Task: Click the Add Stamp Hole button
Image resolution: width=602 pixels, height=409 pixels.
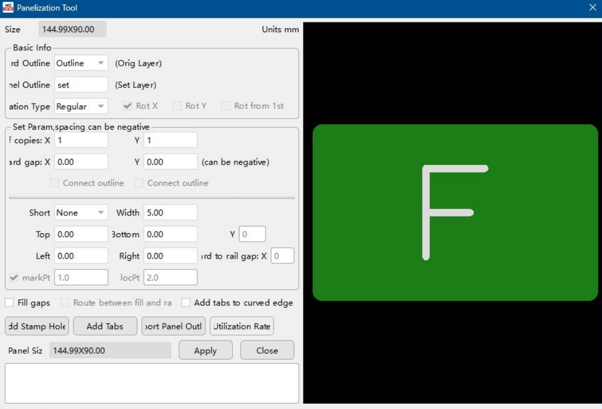Action: [37, 327]
